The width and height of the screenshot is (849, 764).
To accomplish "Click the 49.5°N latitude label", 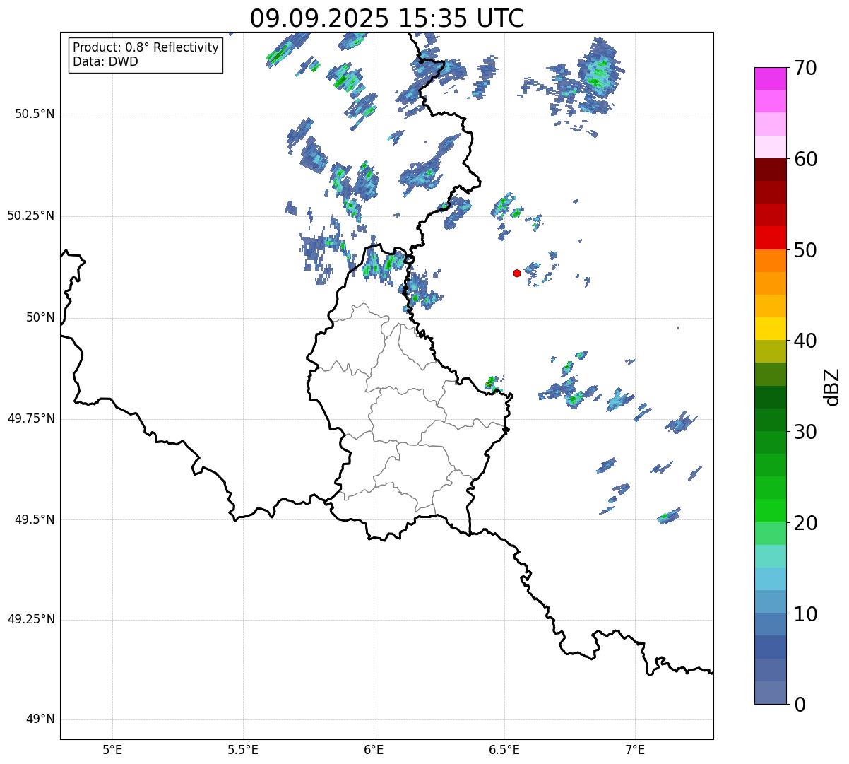I will [x=35, y=519].
